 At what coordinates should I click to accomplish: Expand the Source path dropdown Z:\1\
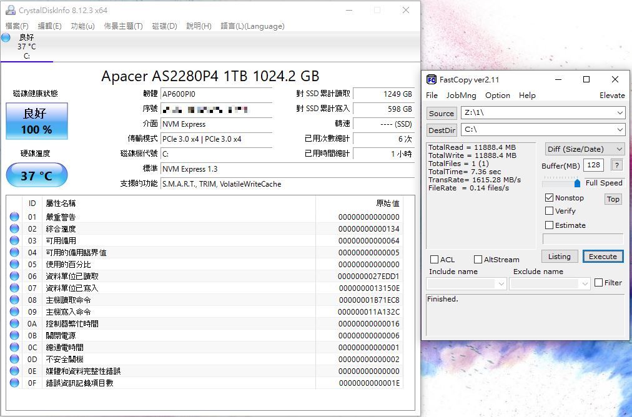(x=620, y=113)
